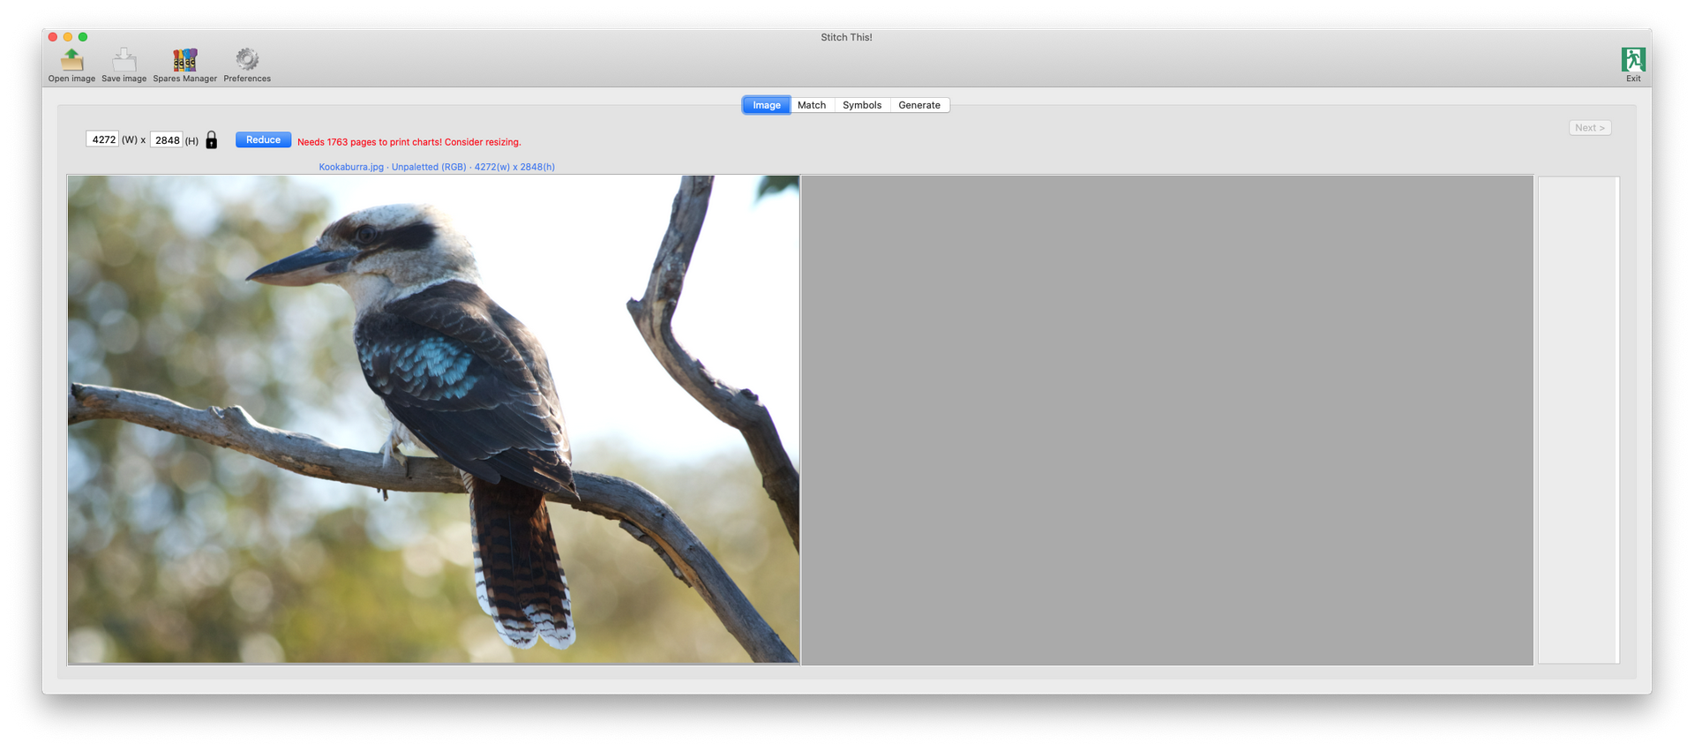
Task: Click the Open image toolbar icon
Action: 71,60
